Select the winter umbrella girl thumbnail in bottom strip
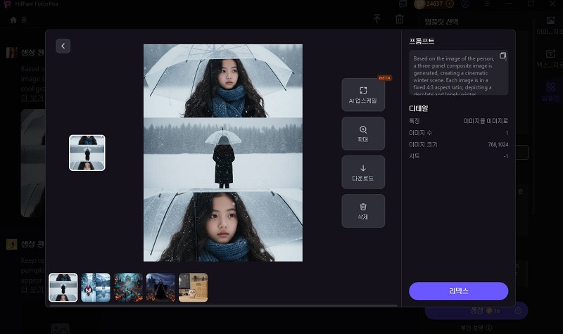563x334 pixels. click(63, 288)
